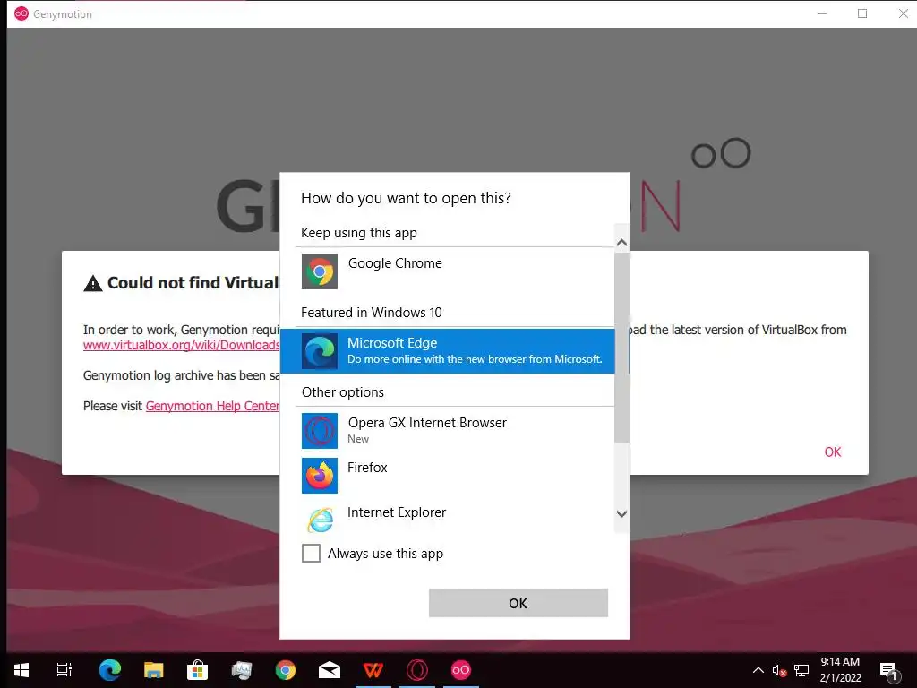The image size is (917, 688).
Task: Open the Genymotion Help Center link
Action: (212, 406)
